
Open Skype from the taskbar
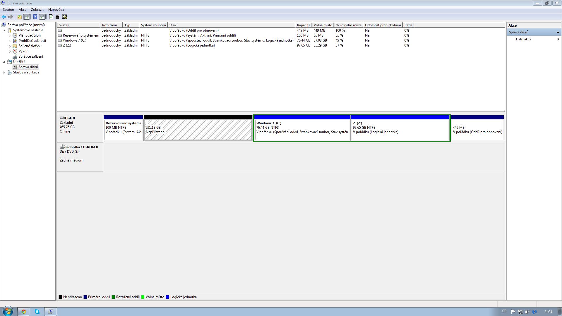37,312
